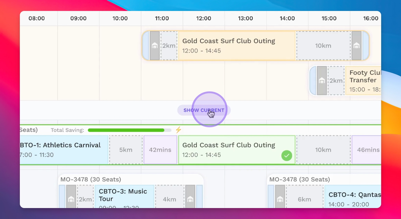The height and width of the screenshot is (219, 401).
Task: Click the green check mark on Gold Coast Surf Club Outing
Action: [x=287, y=156]
